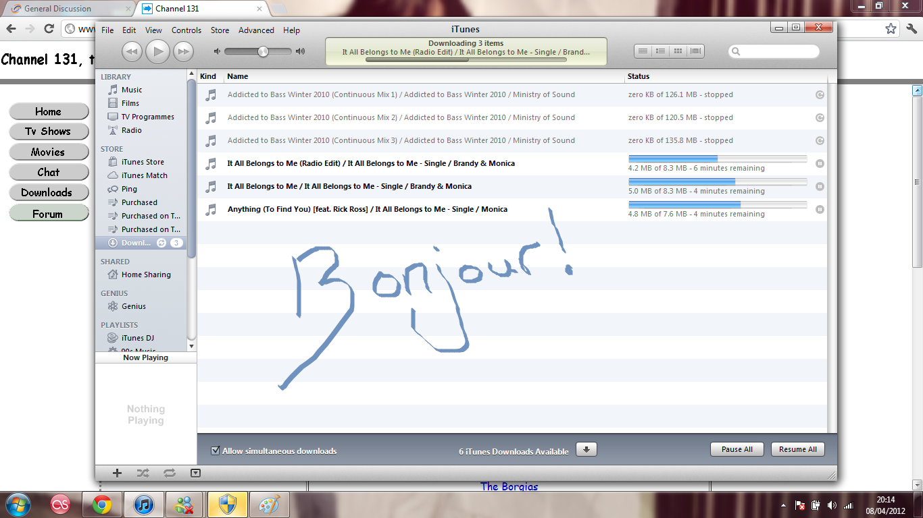Hide the Now Playing artwork panel
The image size is (923, 518).
pos(195,473)
